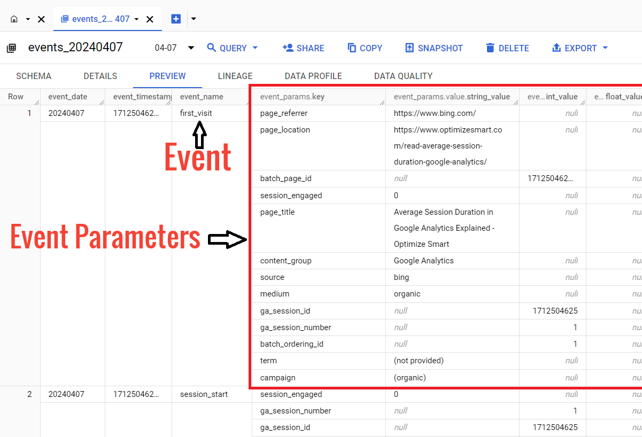Viewport: 642px width, 437px height.
Task: Click the event_name column header
Action: click(x=202, y=97)
